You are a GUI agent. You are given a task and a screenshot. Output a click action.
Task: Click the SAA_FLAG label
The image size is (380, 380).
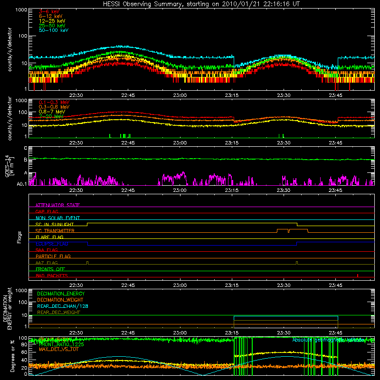click(x=47, y=250)
